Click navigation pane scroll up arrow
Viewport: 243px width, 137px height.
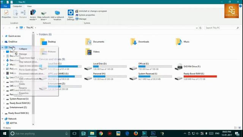(33, 33)
